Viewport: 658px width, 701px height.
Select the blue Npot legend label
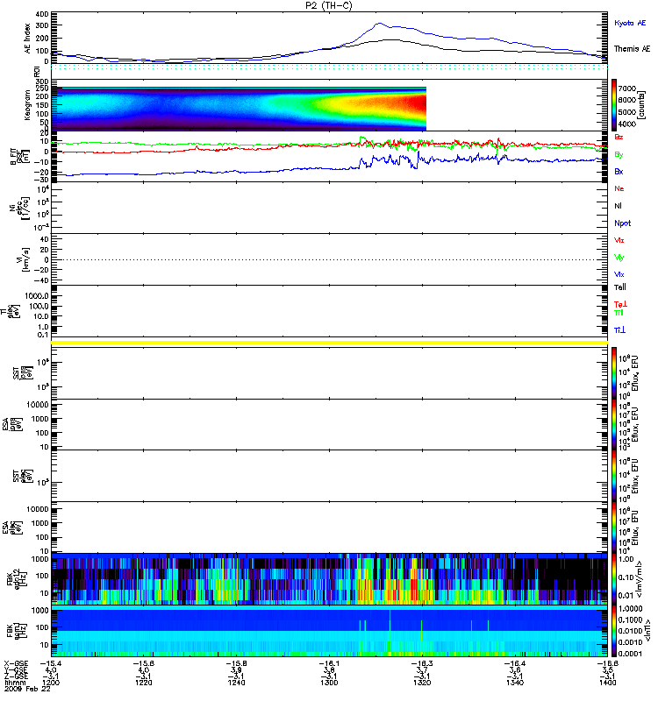click(x=622, y=223)
